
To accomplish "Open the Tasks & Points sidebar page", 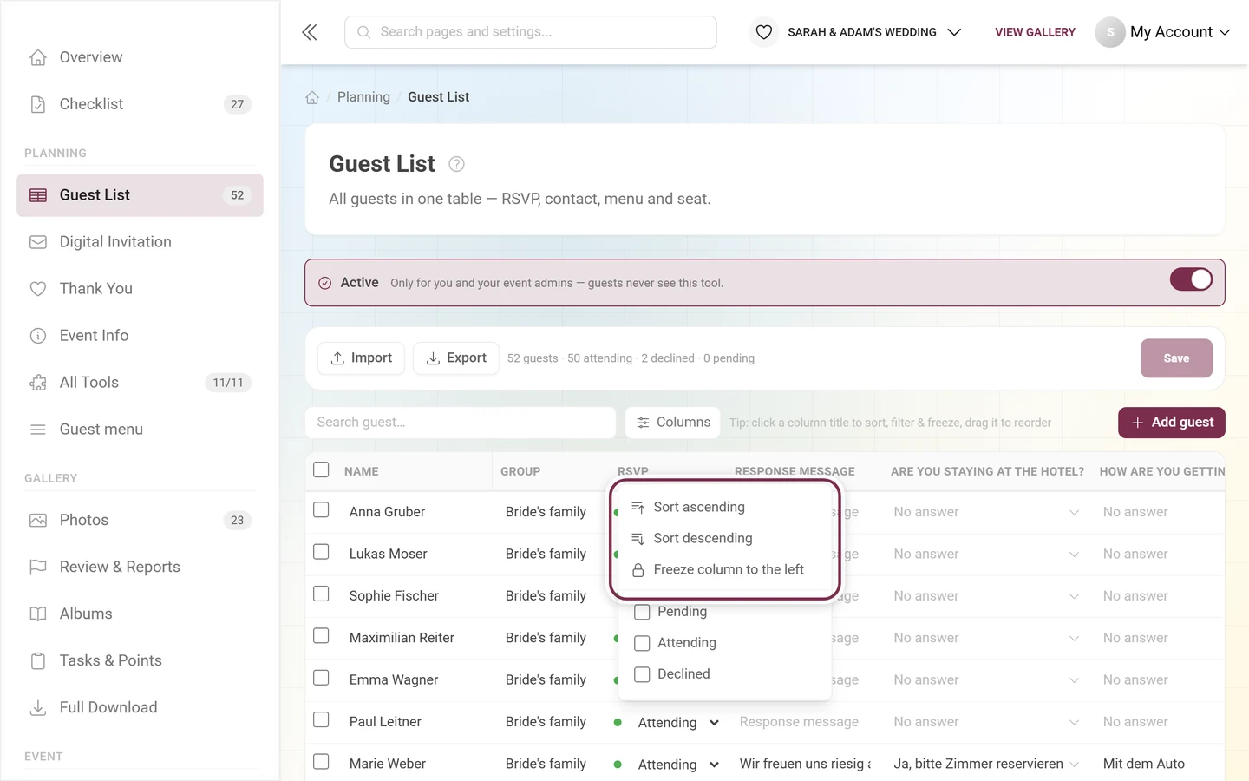I will click(140, 661).
